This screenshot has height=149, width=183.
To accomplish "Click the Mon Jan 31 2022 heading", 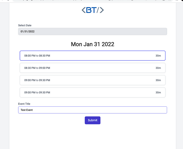I will pos(93,44).
